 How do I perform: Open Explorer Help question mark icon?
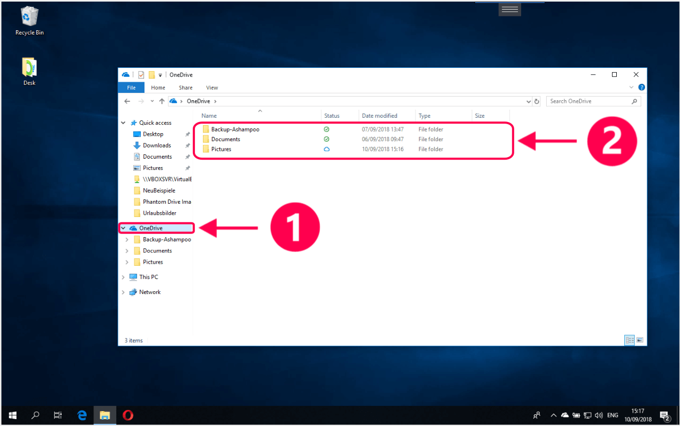[641, 88]
